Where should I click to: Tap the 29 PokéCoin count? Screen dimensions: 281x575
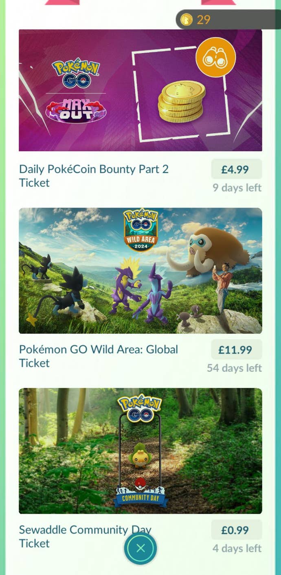(203, 19)
